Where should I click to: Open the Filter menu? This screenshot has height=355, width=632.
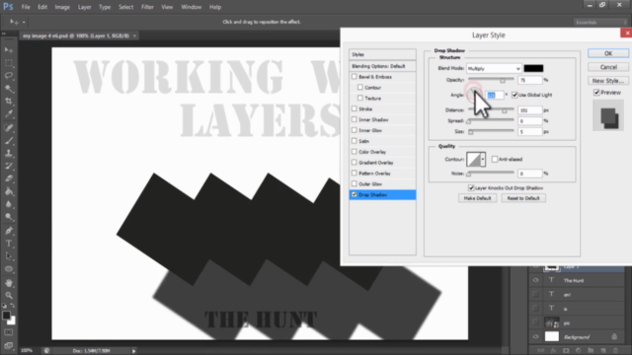[147, 7]
